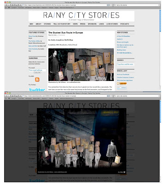Open 'Or visit the archive...' link

coord(125,53)
